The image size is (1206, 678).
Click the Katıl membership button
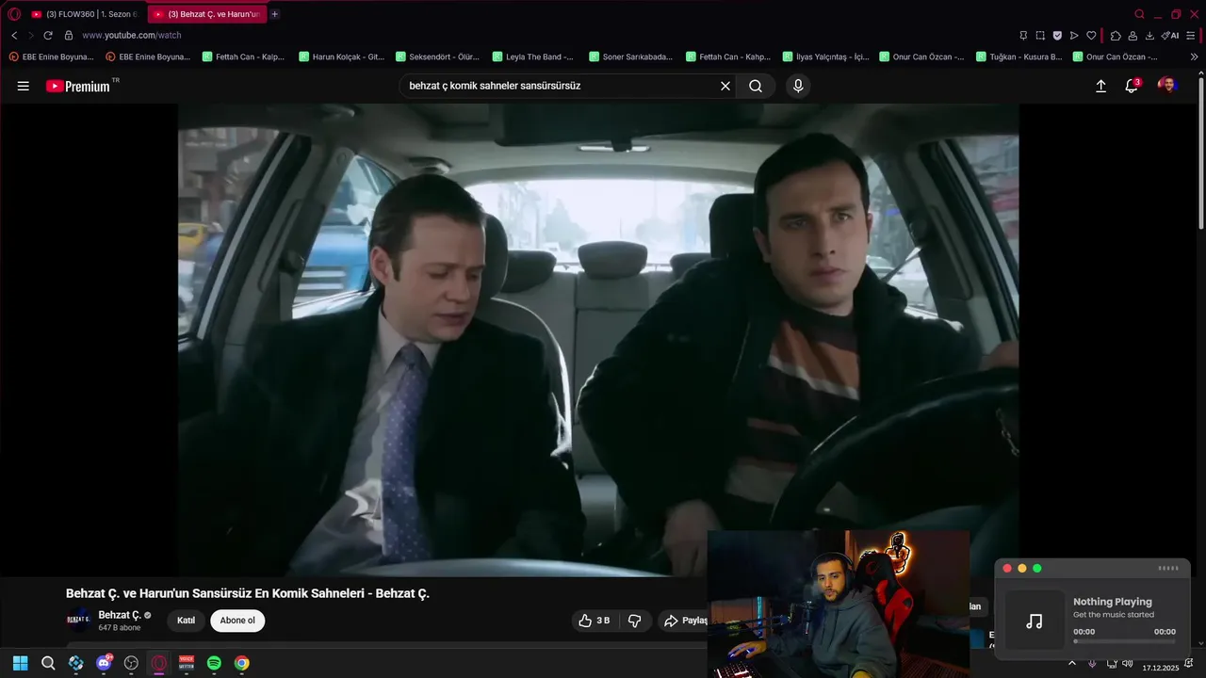click(x=187, y=621)
